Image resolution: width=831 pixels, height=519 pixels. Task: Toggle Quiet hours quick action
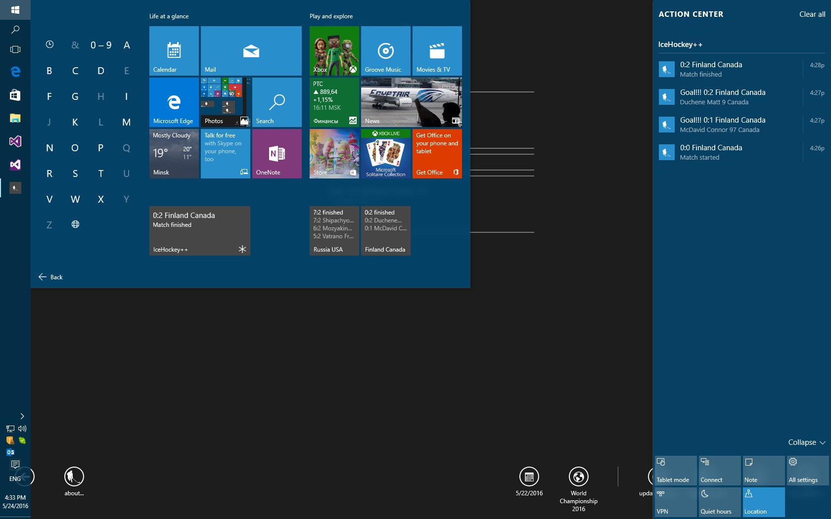(720, 502)
